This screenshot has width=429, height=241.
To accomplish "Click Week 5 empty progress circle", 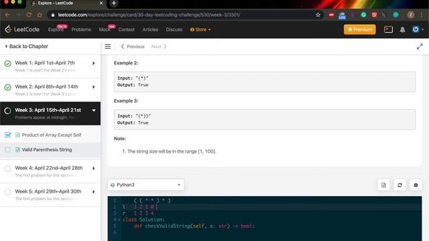I will pos(7,192).
